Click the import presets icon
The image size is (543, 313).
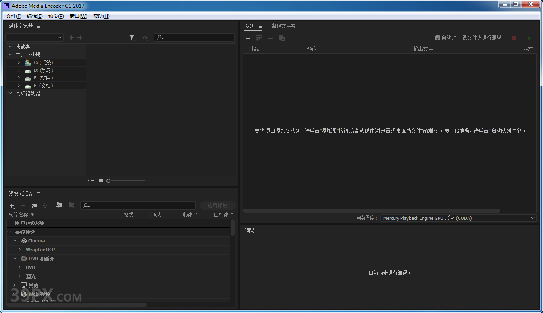(x=60, y=205)
